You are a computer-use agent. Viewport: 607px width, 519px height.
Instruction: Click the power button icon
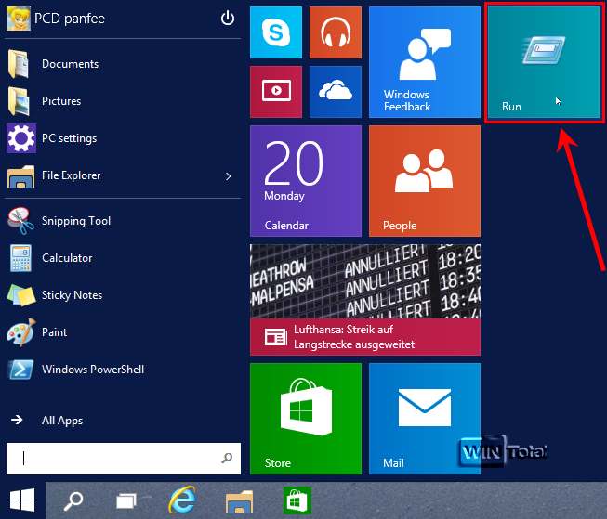click(227, 19)
